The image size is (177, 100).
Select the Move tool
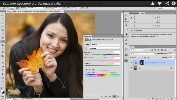(x=3, y=16)
